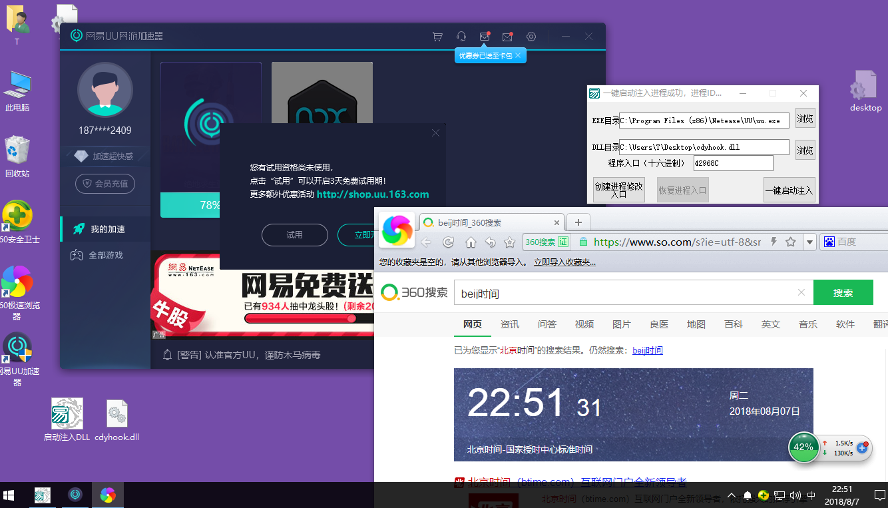
Task: Click the Nox game card thumbnail
Action: [322, 93]
